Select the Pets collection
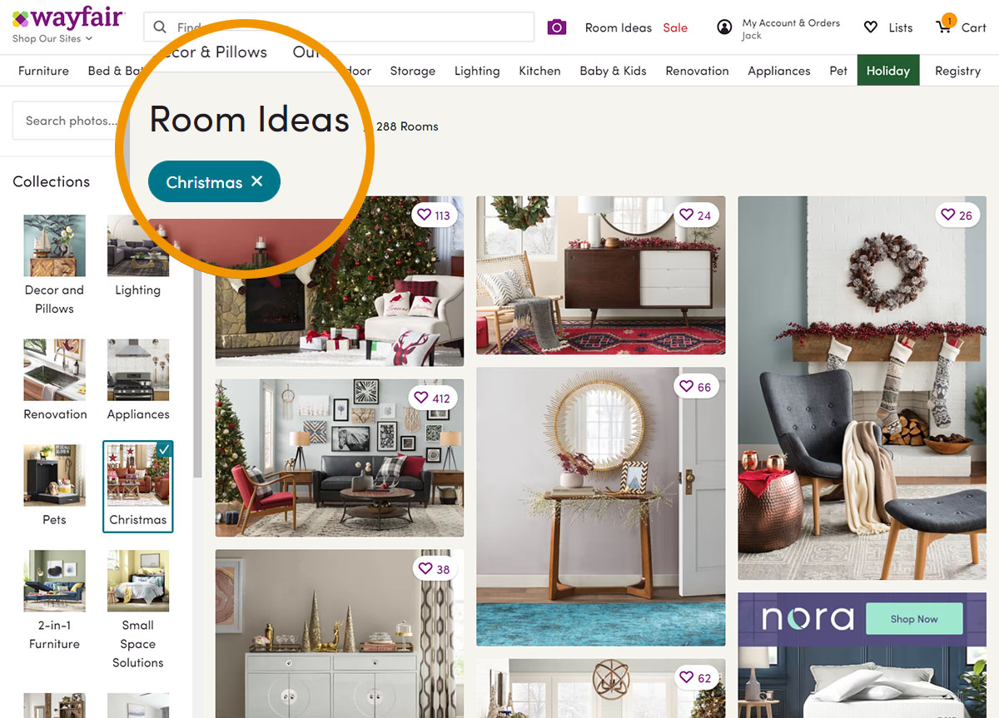The width and height of the screenshot is (999, 718). 54,486
